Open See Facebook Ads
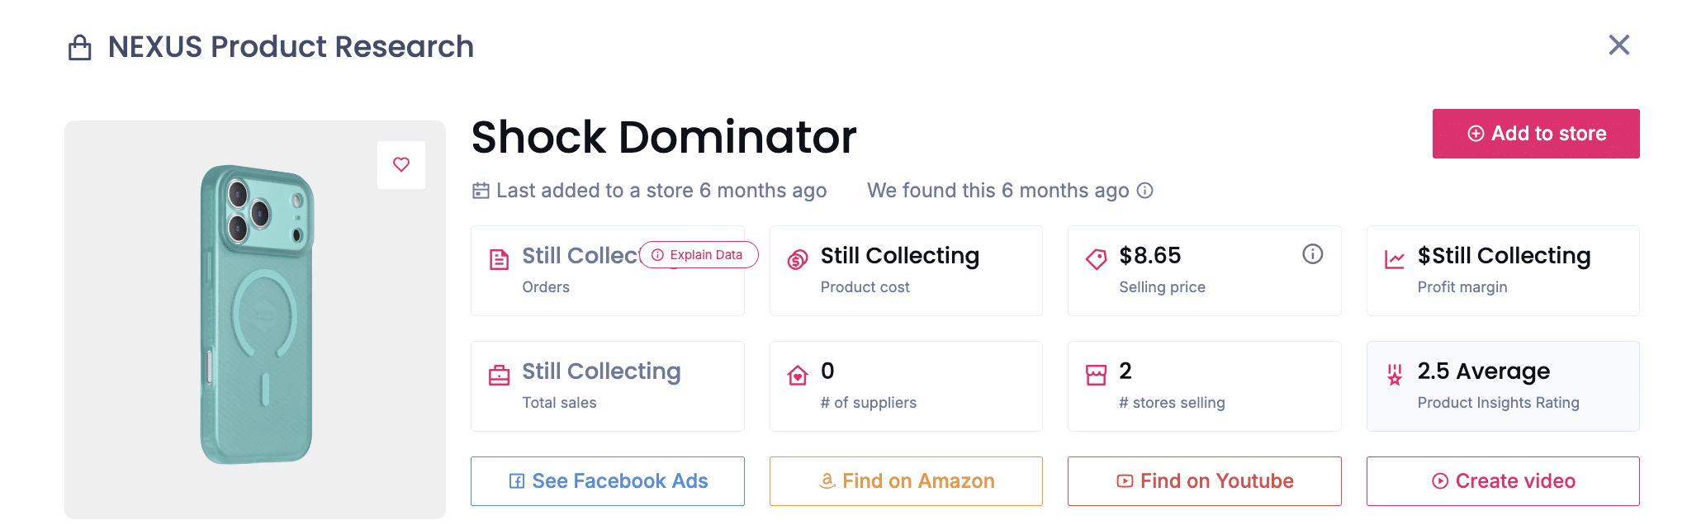The image size is (1706, 525). (608, 481)
